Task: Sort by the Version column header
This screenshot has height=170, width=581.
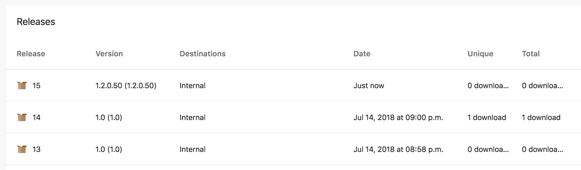Action: pyautogui.click(x=109, y=54)
